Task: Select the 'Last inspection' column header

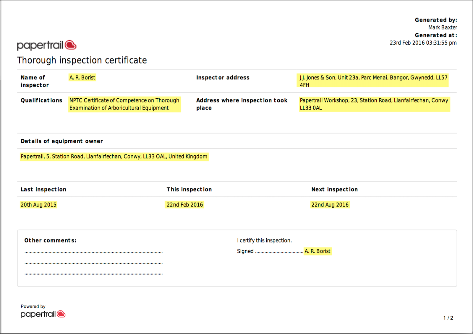Action: click(43, 189)
